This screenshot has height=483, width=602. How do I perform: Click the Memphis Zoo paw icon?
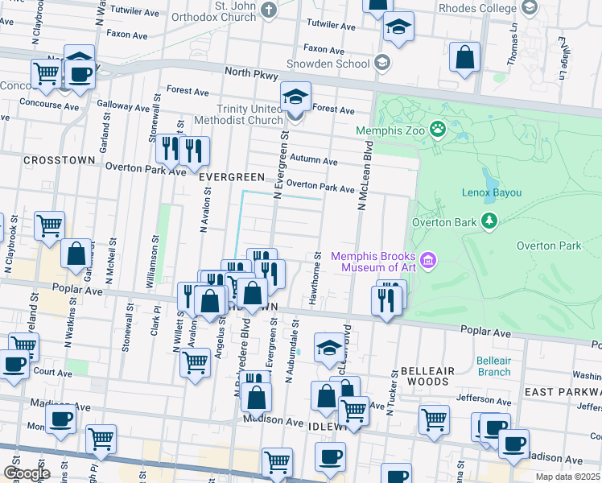pos(438,130)
